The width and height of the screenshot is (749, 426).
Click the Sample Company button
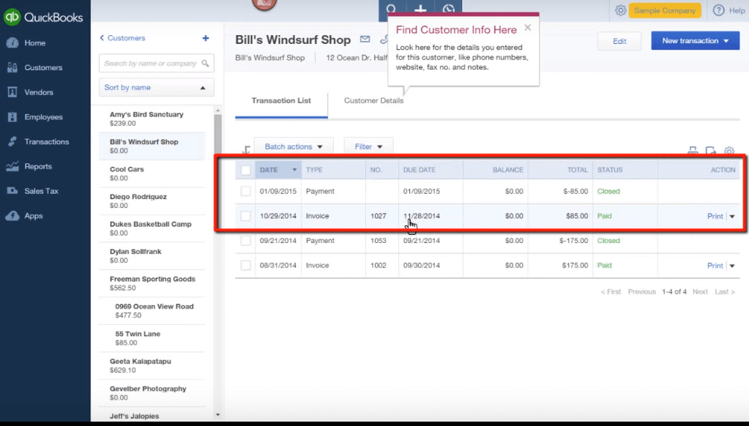(x=665, y=10)
